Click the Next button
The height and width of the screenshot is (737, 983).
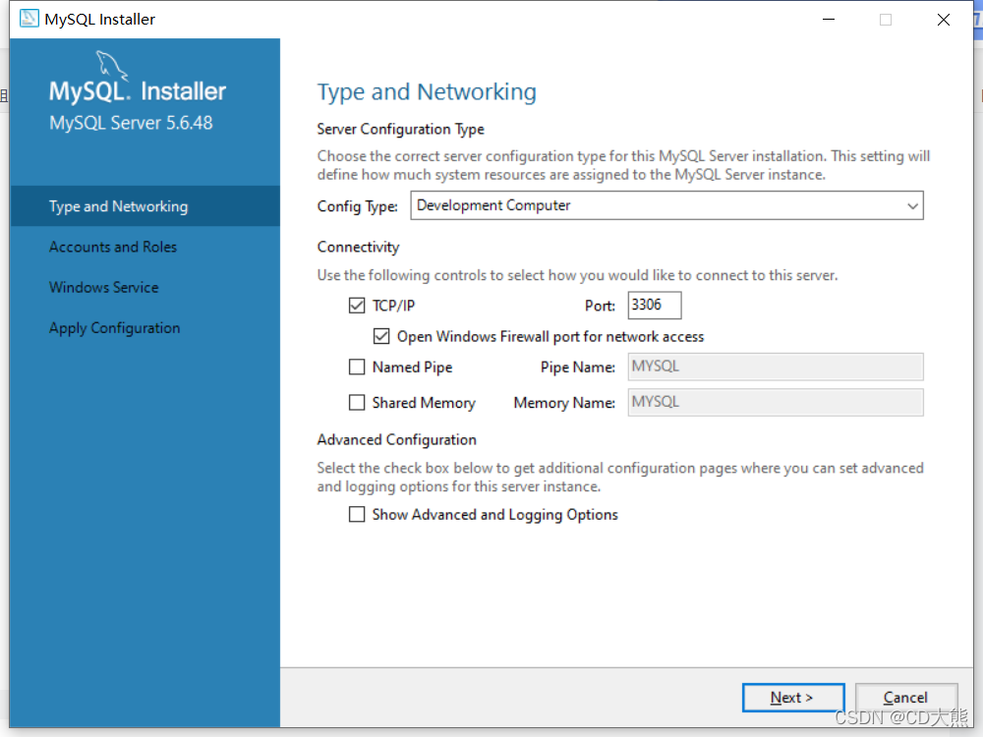tap(793, 698)
